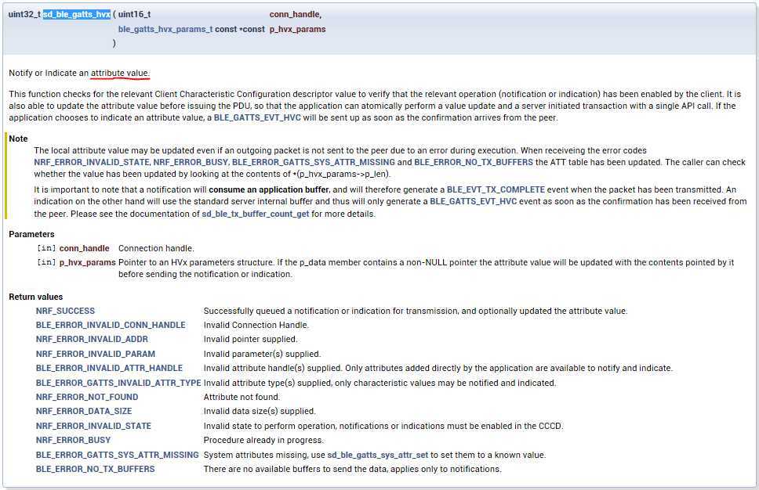This screenshot has width=759, height=490.
Task: Click the NRF_SUCCESS return value
Action: [x=65, y=311]
